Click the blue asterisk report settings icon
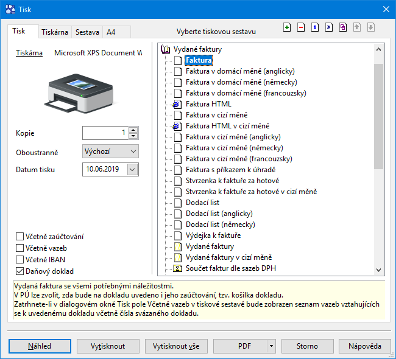396x359 pixels. point(329,27)
